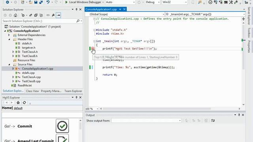
Task: Collapse the Header Files folder
Action: coord(9,39)
